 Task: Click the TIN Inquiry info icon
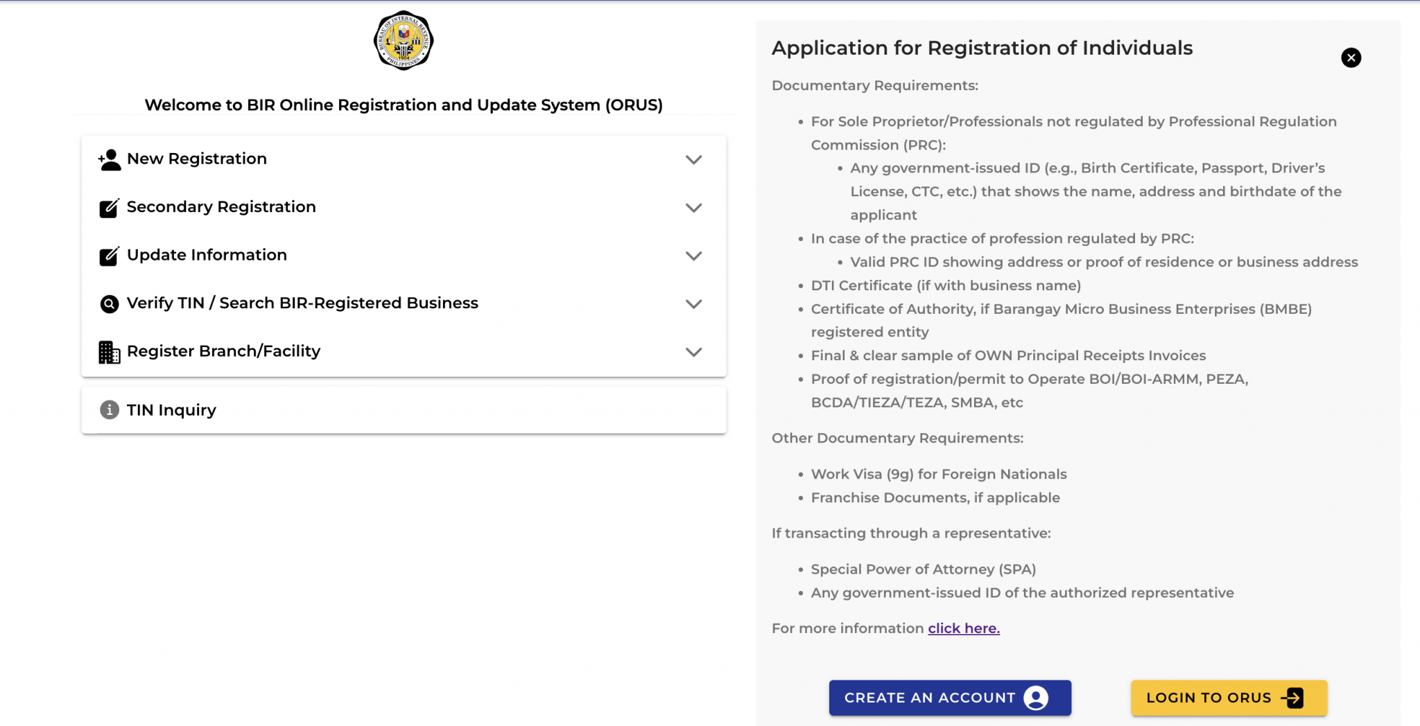(x=110, y=409)
